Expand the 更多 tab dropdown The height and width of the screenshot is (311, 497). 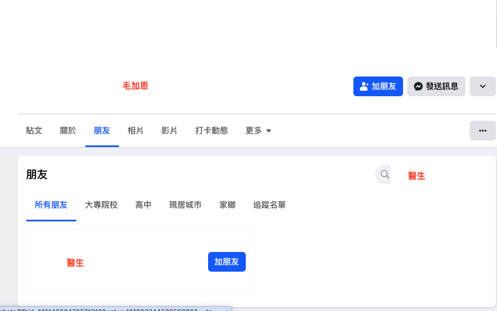[x=258, y=131]
